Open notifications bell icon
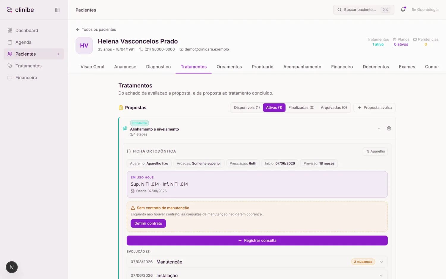 403,10
